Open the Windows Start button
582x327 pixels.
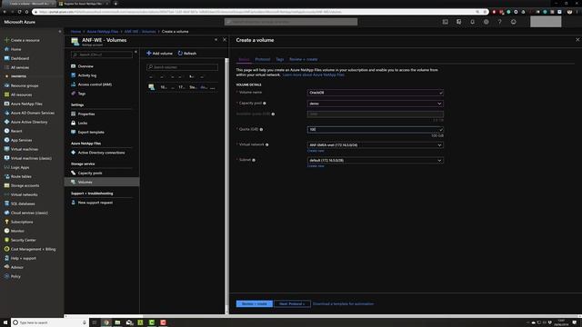coord(5,322)
